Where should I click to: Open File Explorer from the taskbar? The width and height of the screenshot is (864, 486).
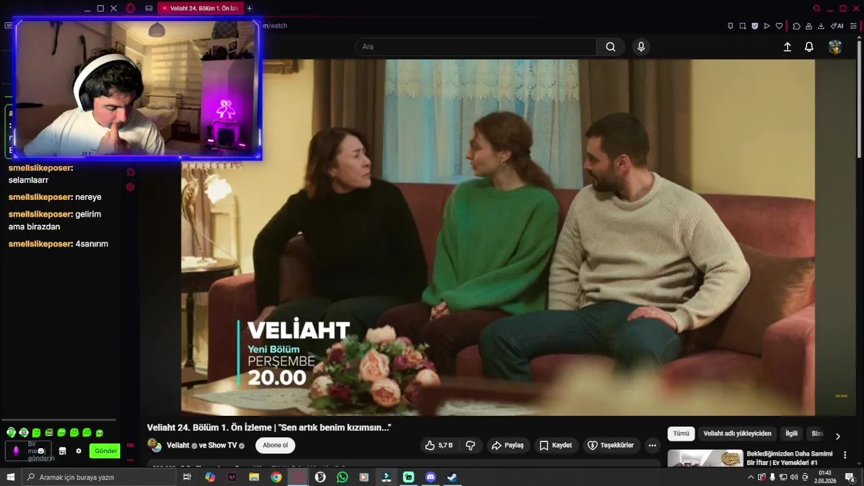(254, 477)
